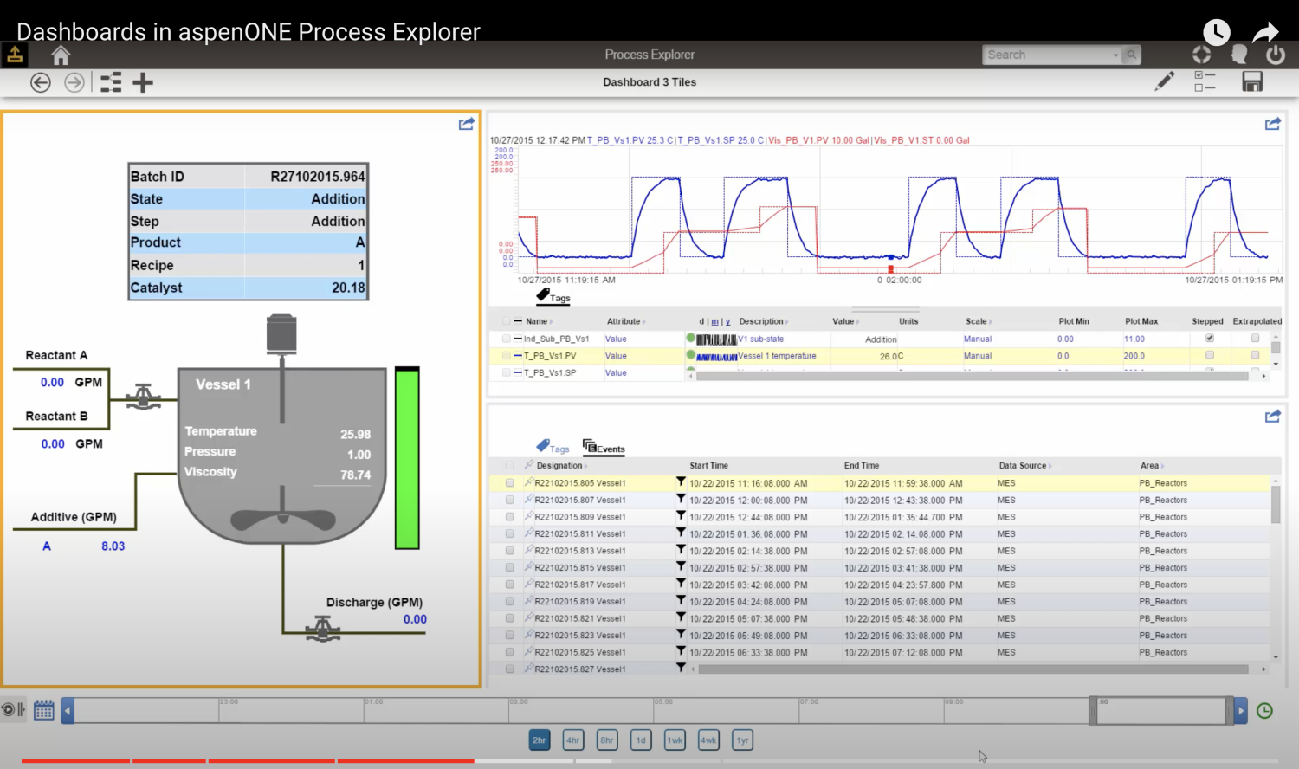Image resolution: width=1299 pixels, height=769 pixels.
Task: Select the Tags tab in events tile
Action: pos(553,448)
